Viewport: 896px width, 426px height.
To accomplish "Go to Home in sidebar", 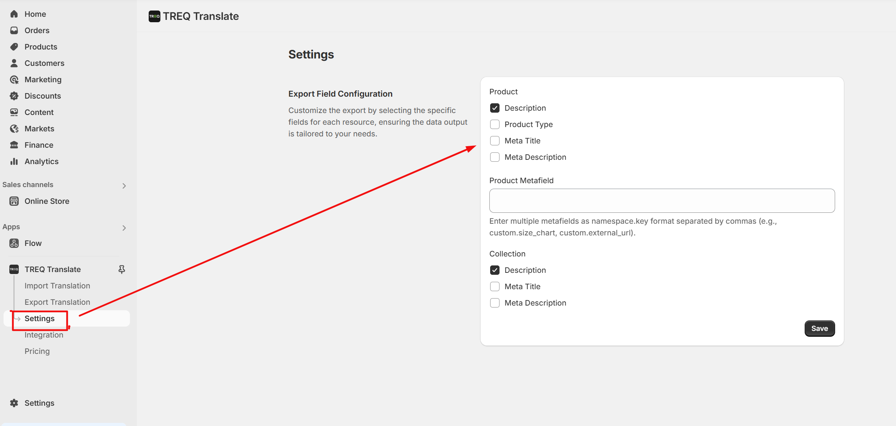I will (35, 14).
